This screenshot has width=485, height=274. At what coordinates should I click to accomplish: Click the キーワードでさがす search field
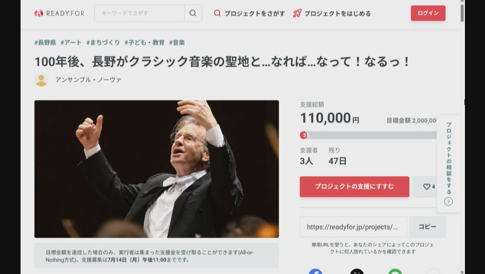tap(139, 13)
